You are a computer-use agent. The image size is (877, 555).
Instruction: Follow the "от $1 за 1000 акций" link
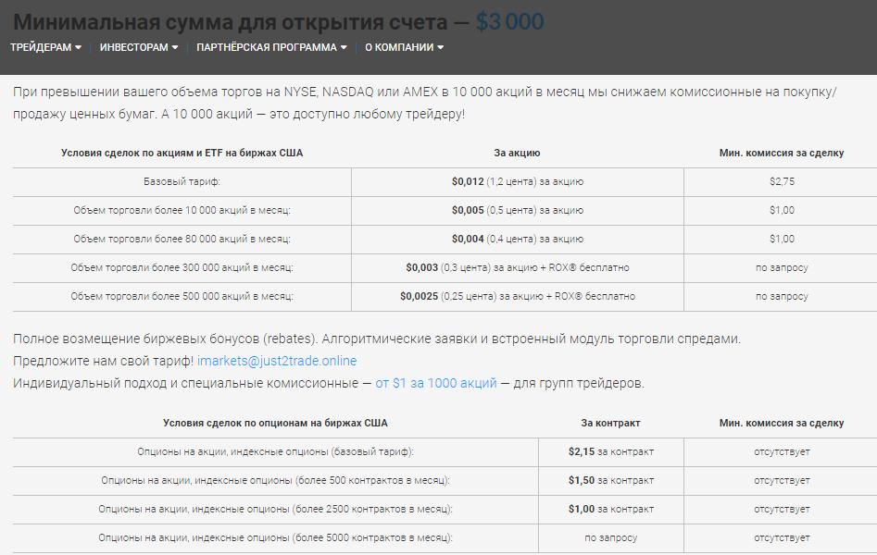(435, 383)
